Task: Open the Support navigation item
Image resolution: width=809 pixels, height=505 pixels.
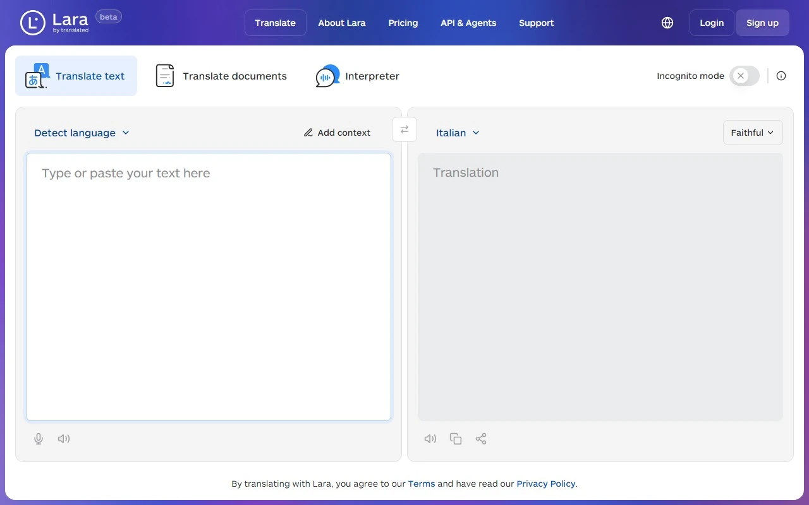Action: point(537,23)
